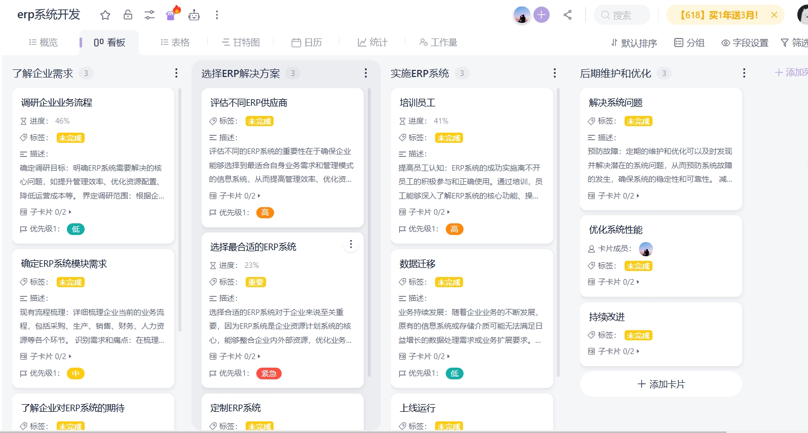Open the 实施ERP系统 column menu

coord(555,73)
